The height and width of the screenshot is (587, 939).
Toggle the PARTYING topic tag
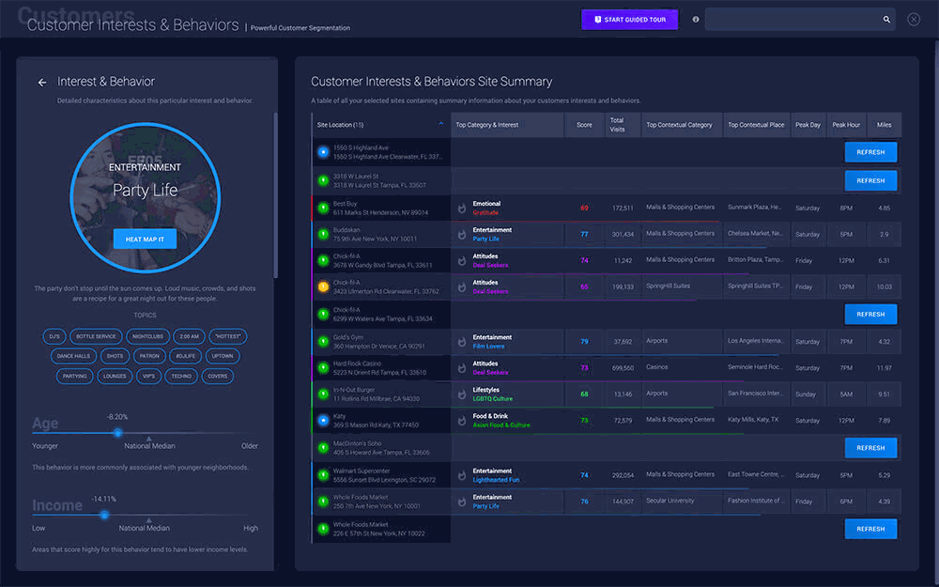pyautogui.click(x=74, y=375)
